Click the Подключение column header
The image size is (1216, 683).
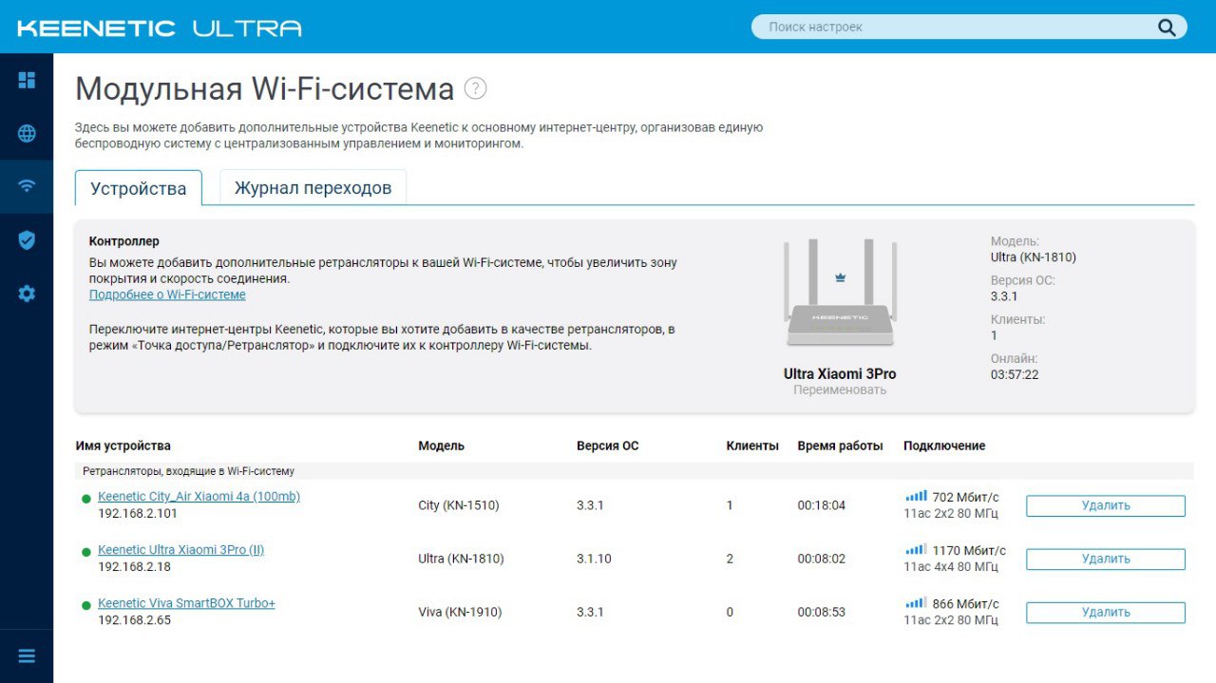tap(944, 446)
